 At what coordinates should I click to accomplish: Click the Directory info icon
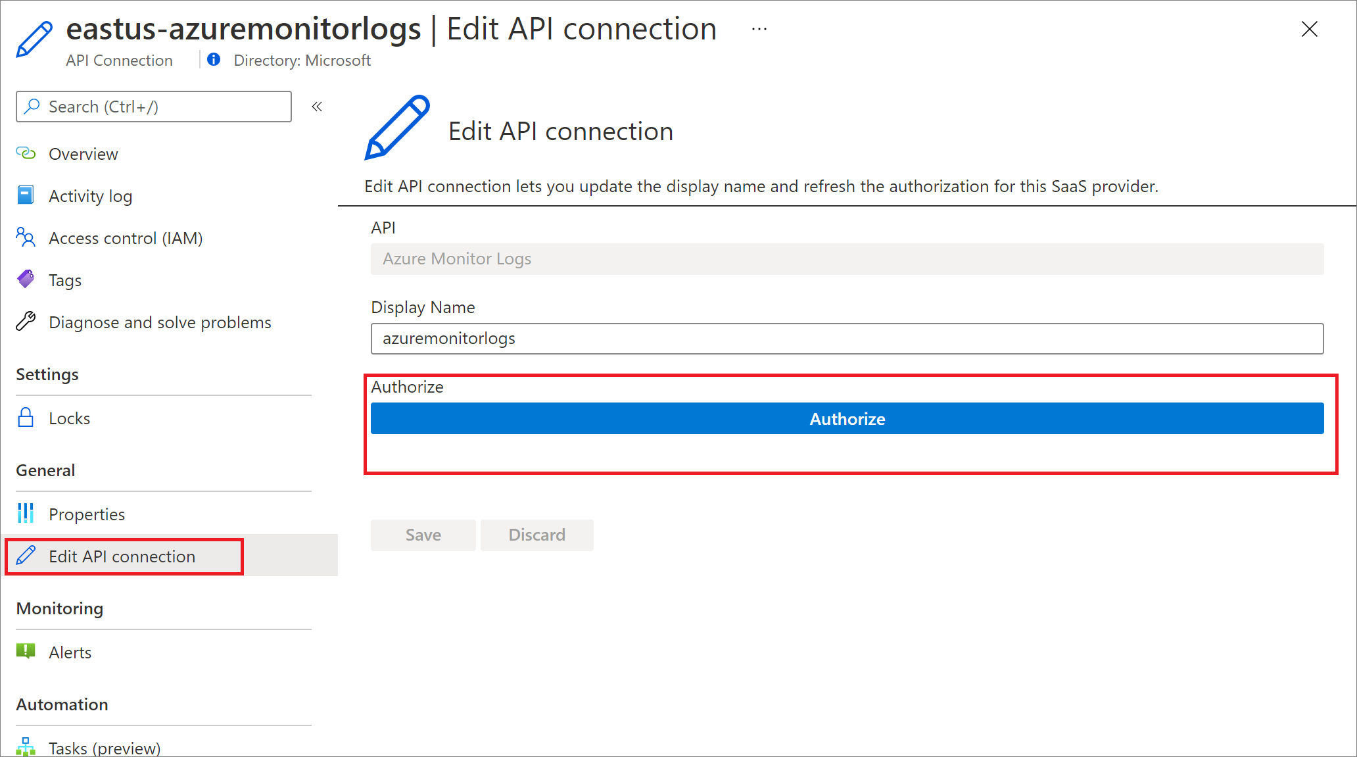click(x=214, y=60)
